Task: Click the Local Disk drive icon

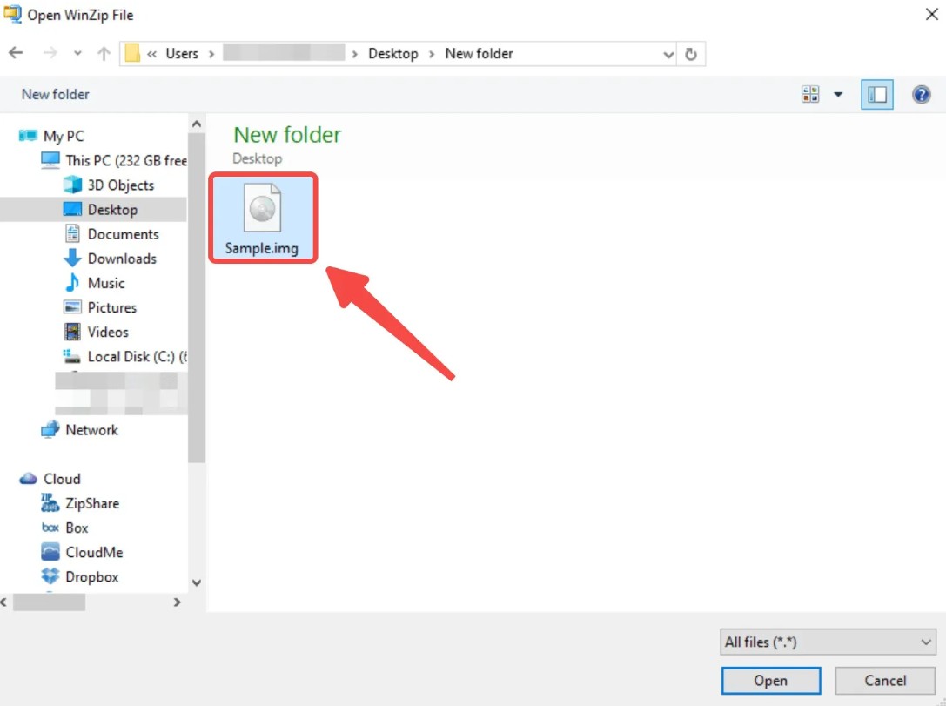Action: point(71,357)
